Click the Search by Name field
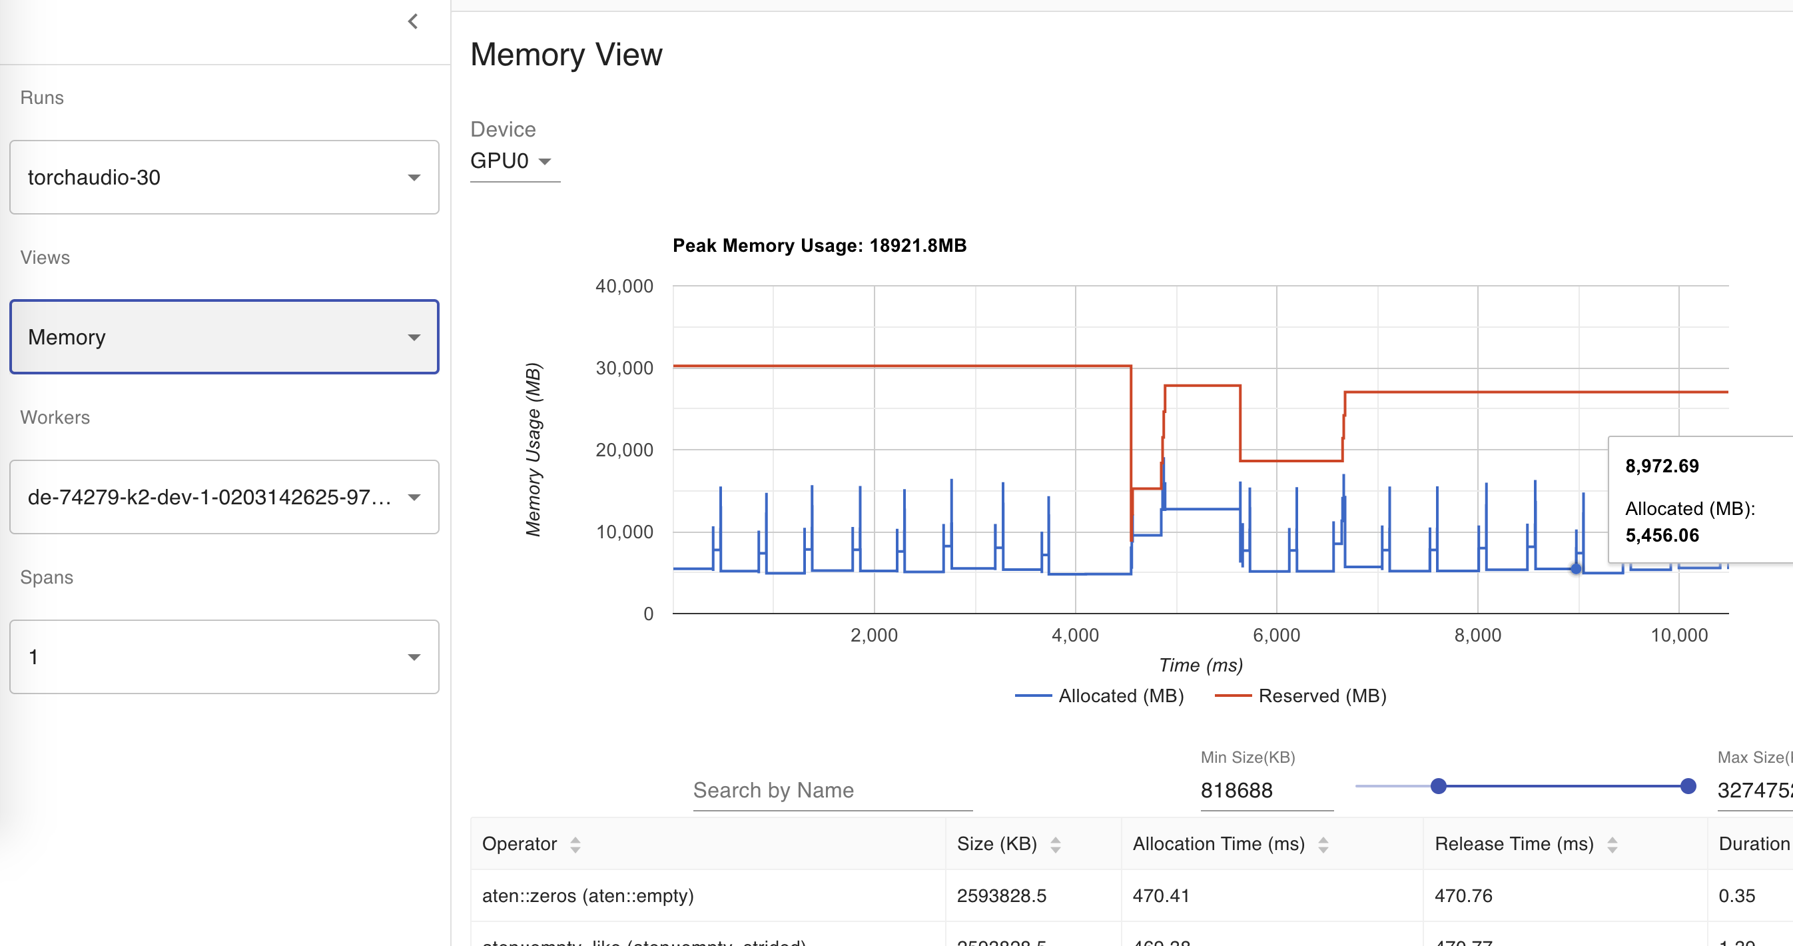This screenshot has width=1793, height=946. pos(832,790)
